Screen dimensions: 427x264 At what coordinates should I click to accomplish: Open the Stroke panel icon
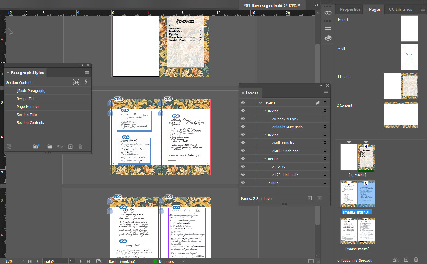pos(328,28)
